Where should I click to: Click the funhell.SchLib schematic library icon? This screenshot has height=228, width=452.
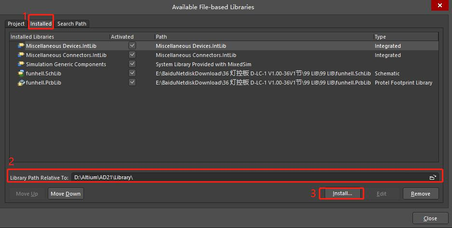click(21, 73)
